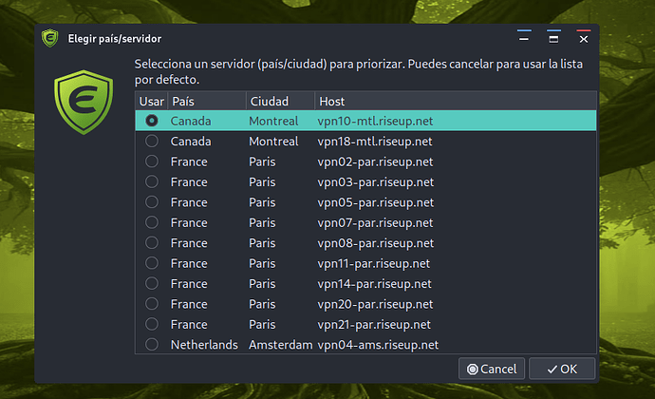Click the Amsterdam city cell
The width and height of the screenshot is (655, 399).
click(x=281, y=345)
